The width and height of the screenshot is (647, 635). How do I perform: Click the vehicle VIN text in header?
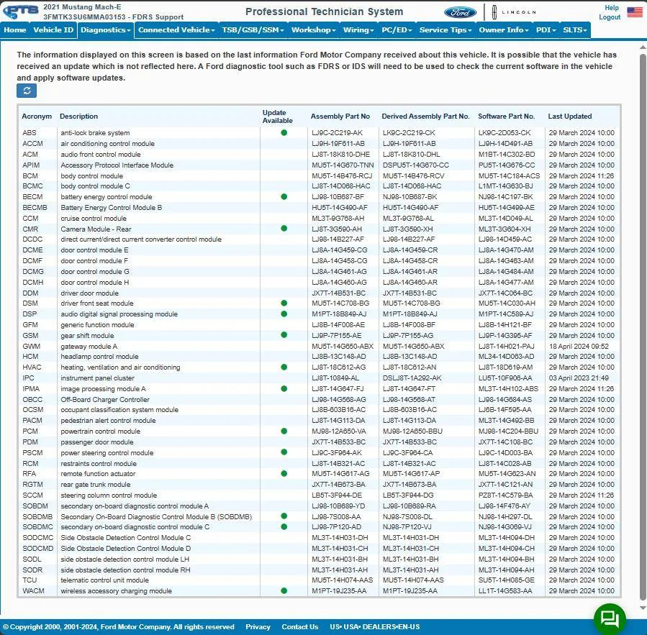click(84, 17)
